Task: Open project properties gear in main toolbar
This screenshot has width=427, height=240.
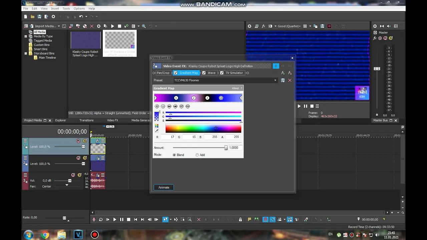Action: coord(53,17)
